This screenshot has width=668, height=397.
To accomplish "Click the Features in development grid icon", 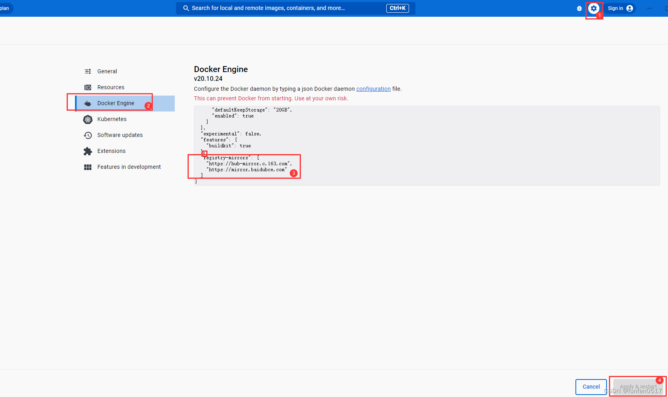I will (x=88, y=167).
